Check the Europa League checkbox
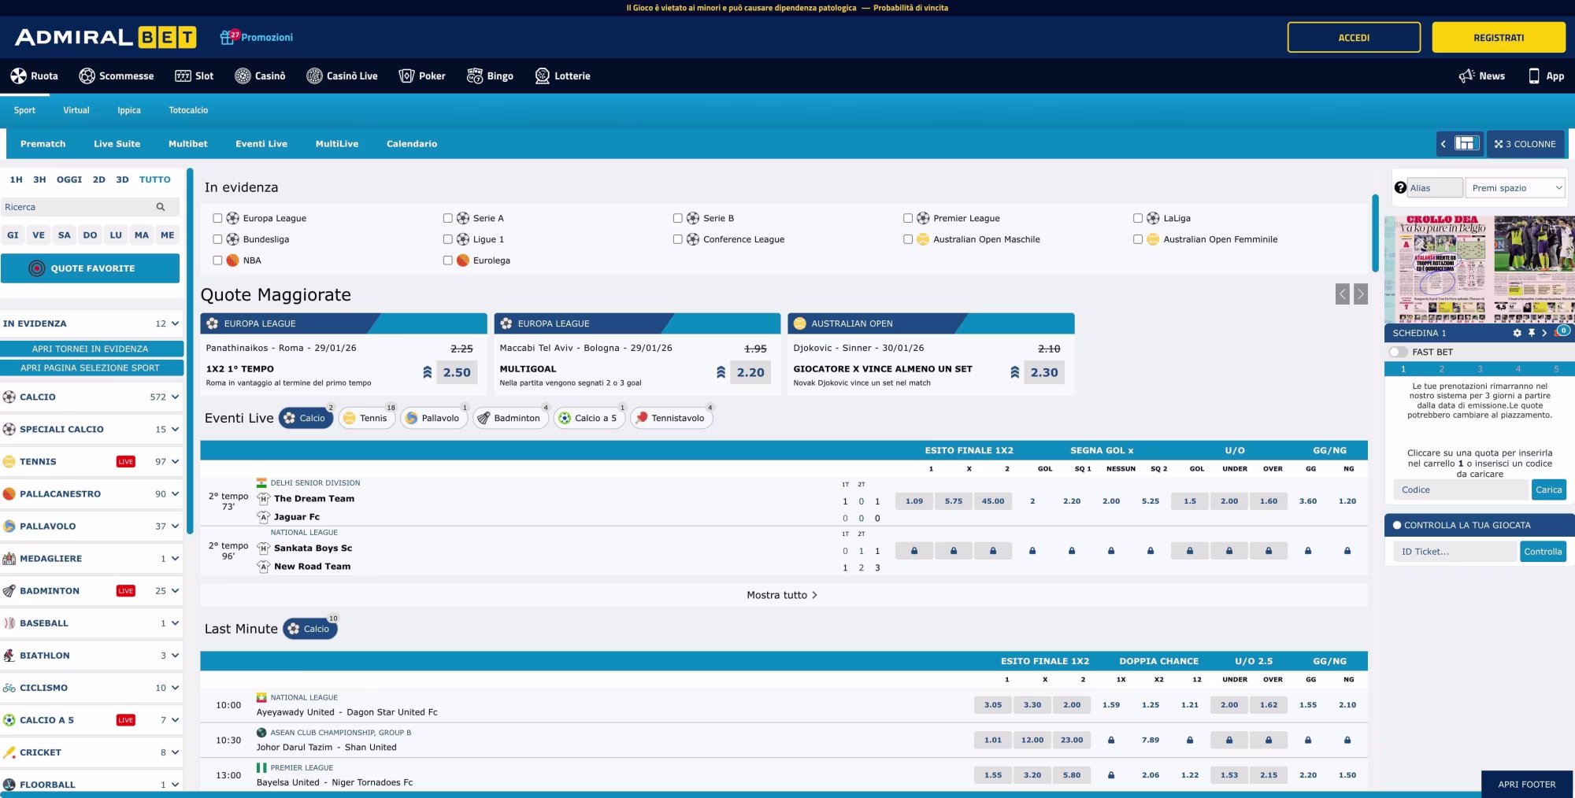Viewport: 1575px width, 798px height. click(x=217, y=218)
